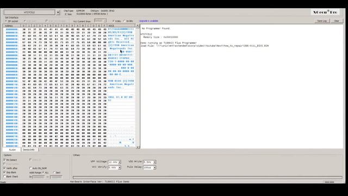Screen dimensions: 348x196
Task: Click the Save Log button
Action: pos(322,21)
